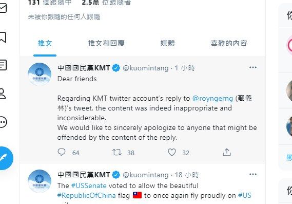
Task: Retweet the apology tweet
Action: click(117, 152)
